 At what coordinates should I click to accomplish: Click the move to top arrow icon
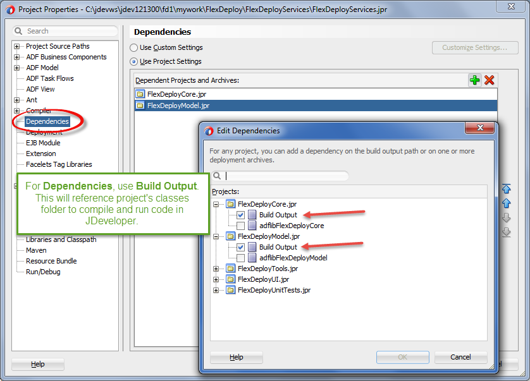pyautogui.click(x=506, y=189)
